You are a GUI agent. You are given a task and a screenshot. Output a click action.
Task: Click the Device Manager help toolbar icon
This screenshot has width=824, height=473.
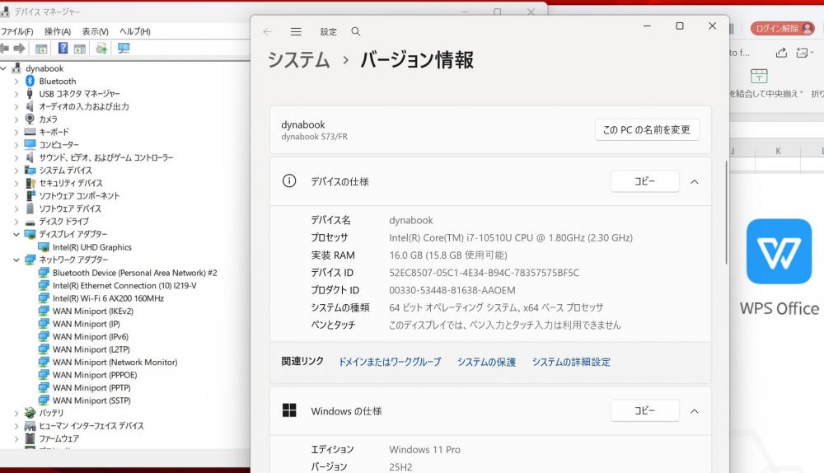point(63,49)
